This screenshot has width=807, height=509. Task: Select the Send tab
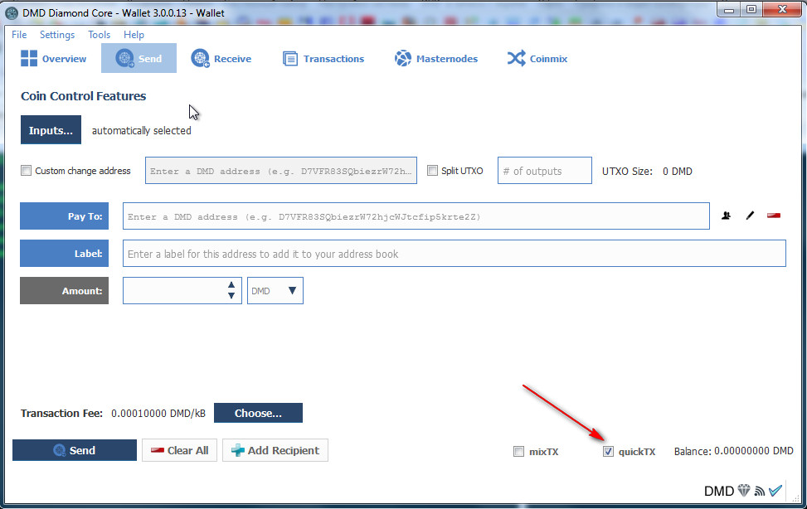tap(139, 58)
